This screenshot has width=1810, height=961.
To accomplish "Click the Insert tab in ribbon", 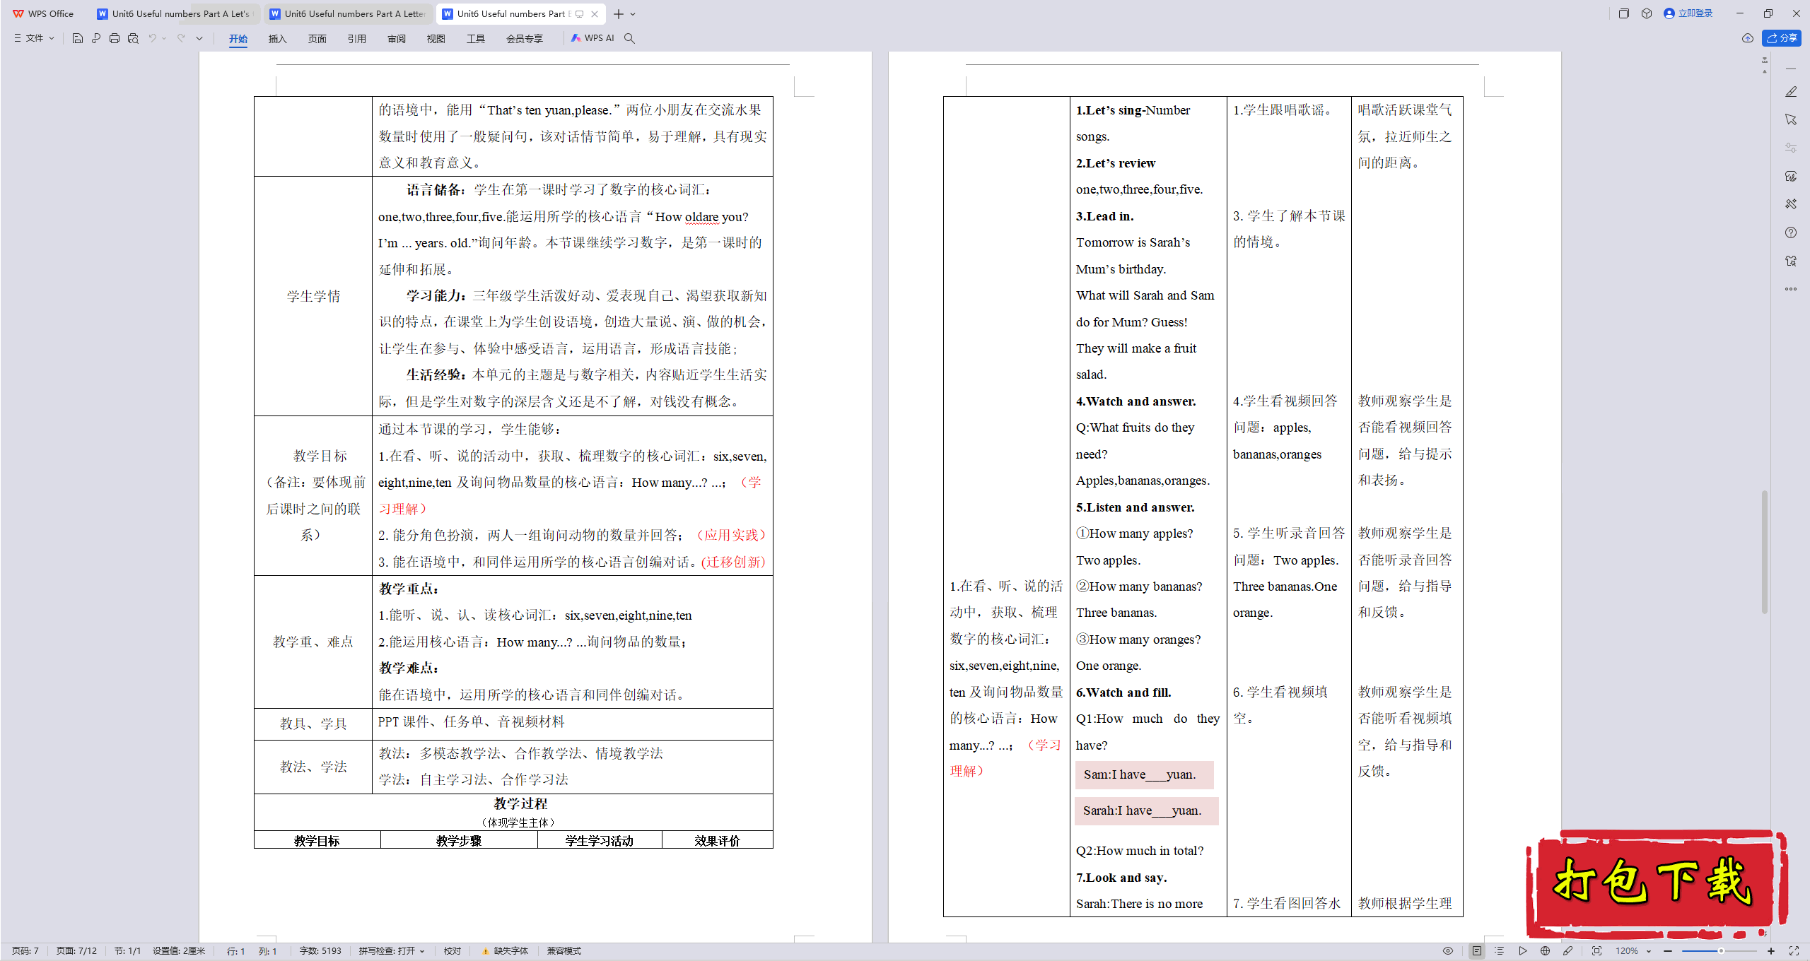I will tap(276, 38).
